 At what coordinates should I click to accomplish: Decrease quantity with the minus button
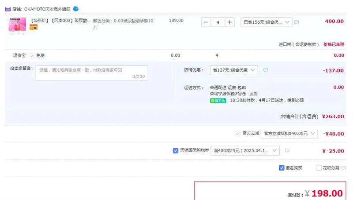(x=207, y=22)
